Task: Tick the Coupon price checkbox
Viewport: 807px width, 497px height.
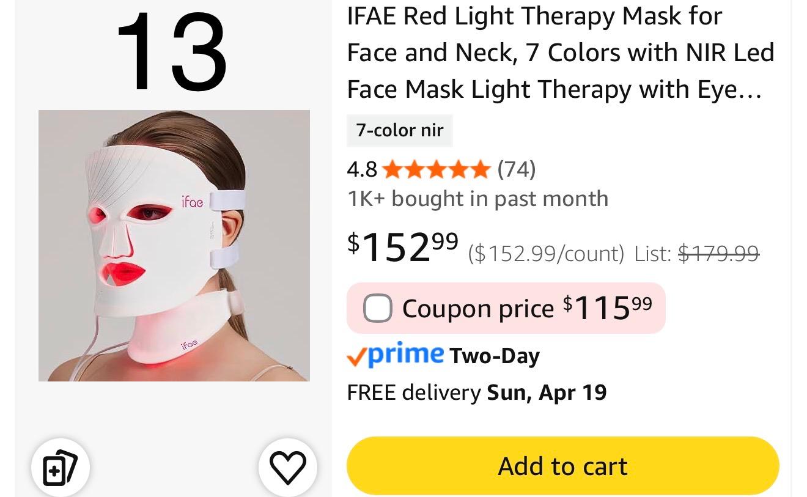Action: (377, 307)
